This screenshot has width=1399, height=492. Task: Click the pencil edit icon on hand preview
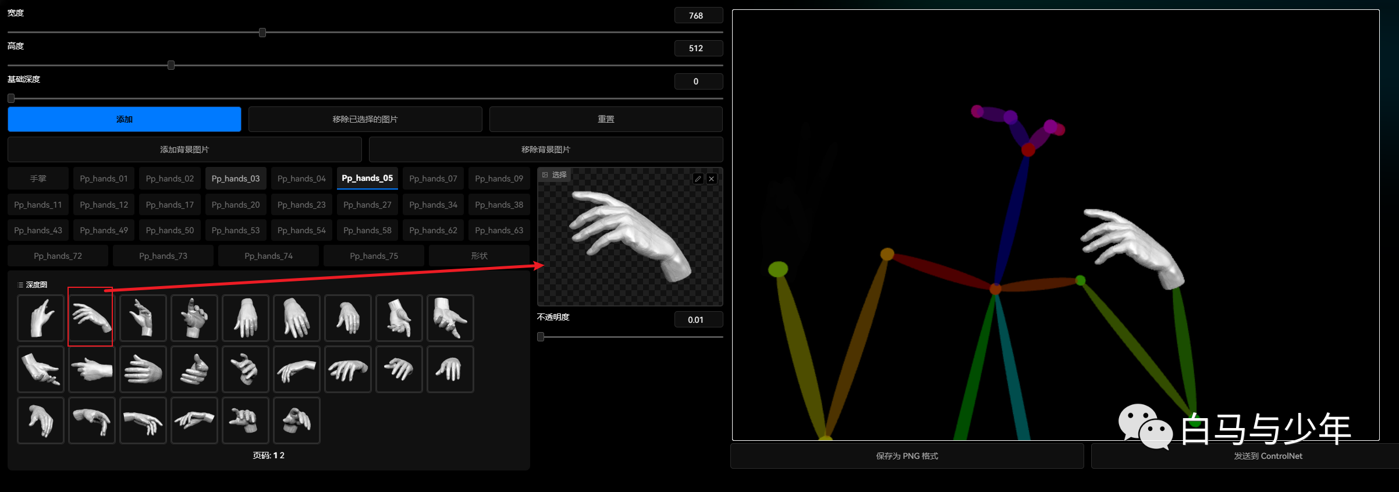tap(698, 179)
